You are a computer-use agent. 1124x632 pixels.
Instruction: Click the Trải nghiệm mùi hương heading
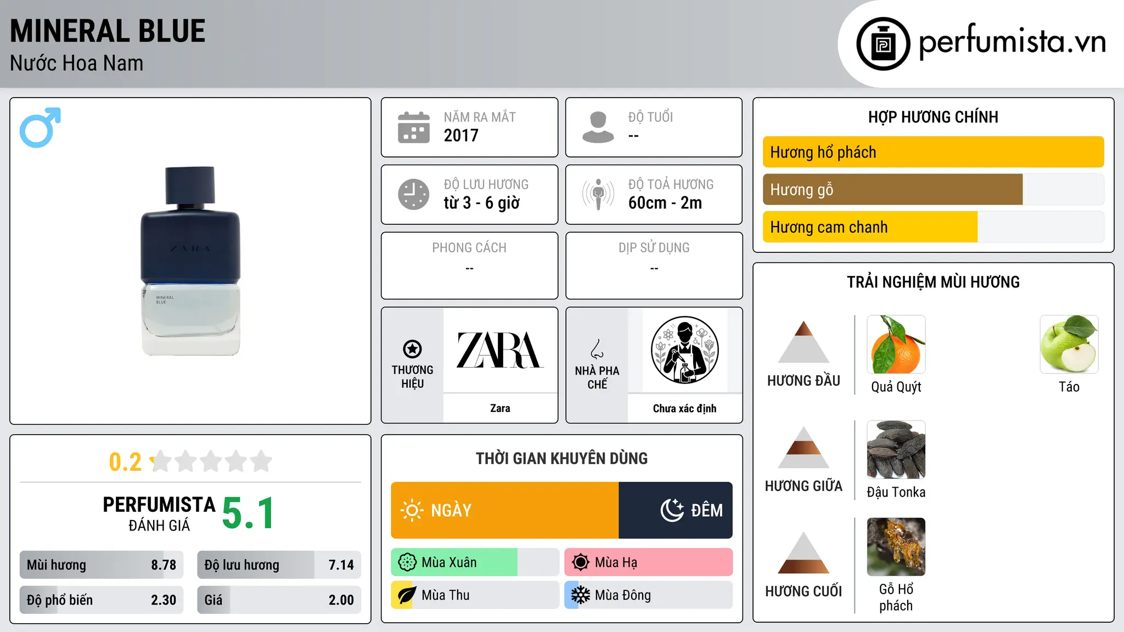[x=934, y=282]
